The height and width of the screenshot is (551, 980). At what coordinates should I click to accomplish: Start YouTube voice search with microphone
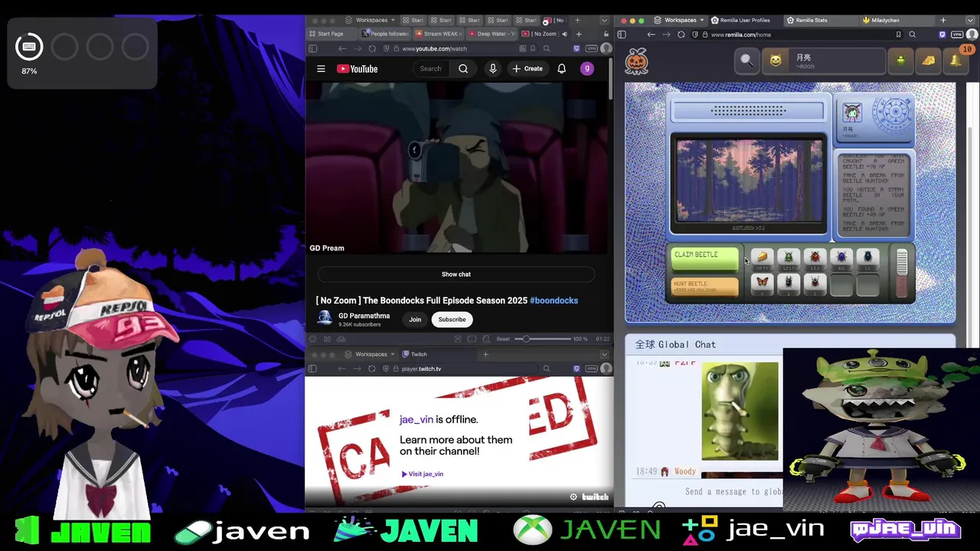click(x=493, y=69)
